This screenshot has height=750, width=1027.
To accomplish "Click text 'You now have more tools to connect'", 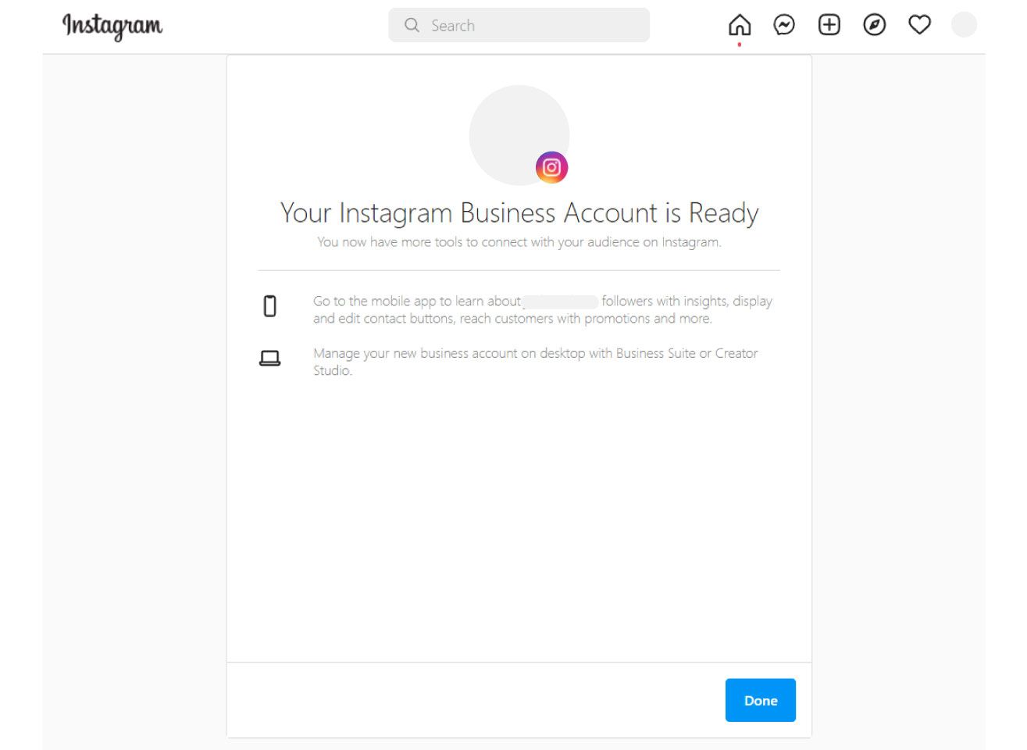I will click(x=421, y=242).
